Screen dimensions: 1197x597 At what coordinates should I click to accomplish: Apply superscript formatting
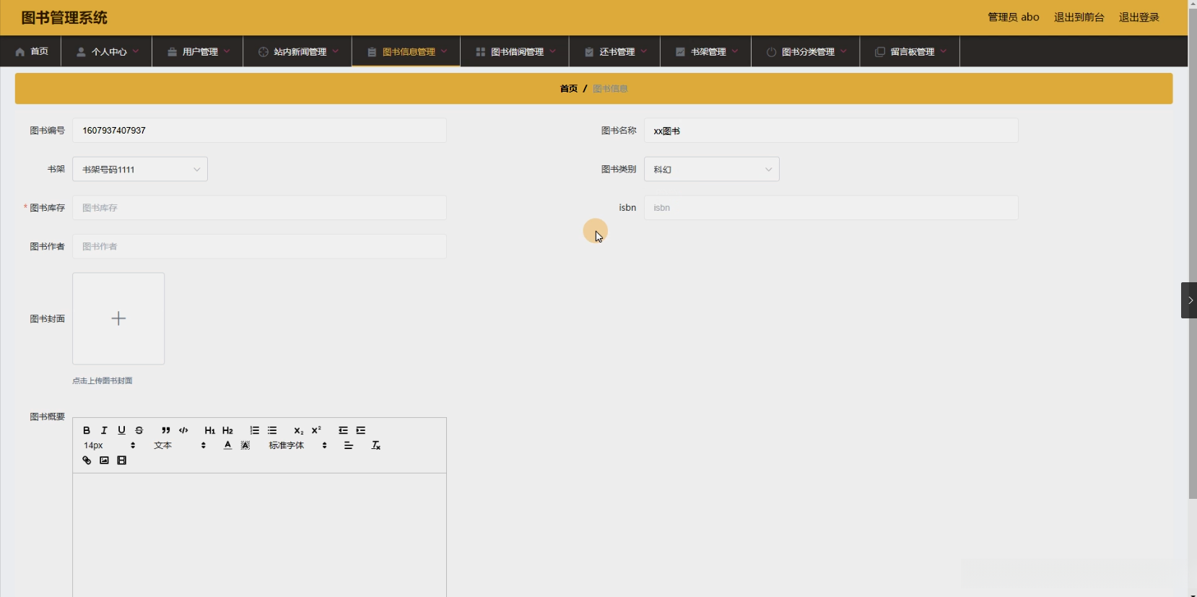pos(316,430)
